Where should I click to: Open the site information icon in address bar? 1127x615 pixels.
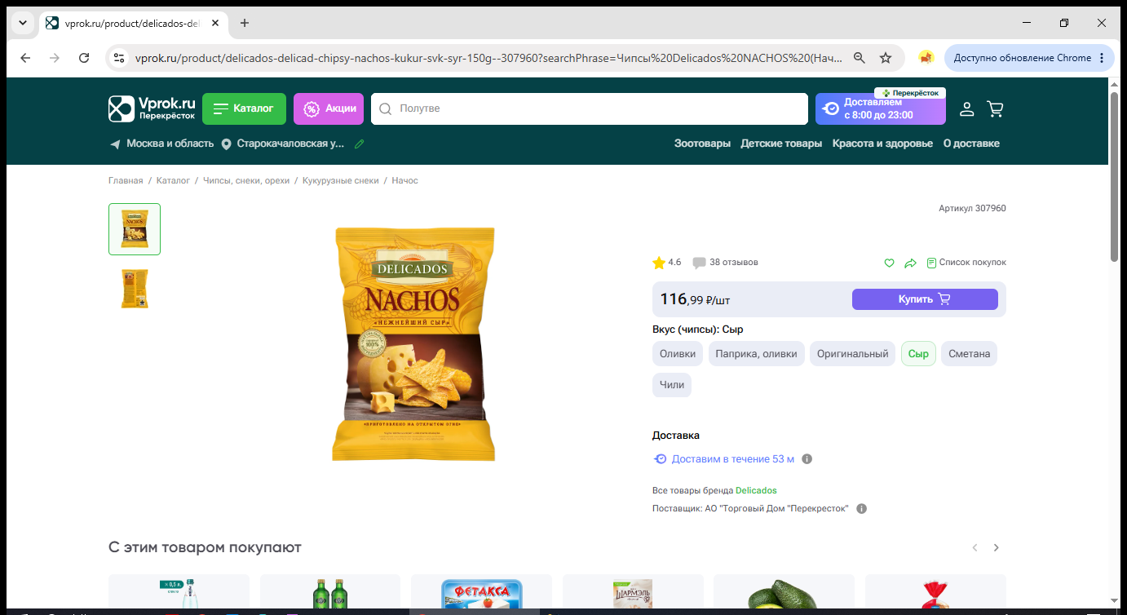(119, 58)
